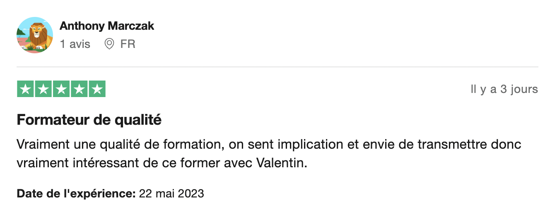Screen dimensions: 555x209
Task: Select the FR country code
Action: click(x=128, y=44)
